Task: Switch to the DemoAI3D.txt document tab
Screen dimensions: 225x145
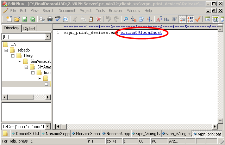Action: [25, 134]
